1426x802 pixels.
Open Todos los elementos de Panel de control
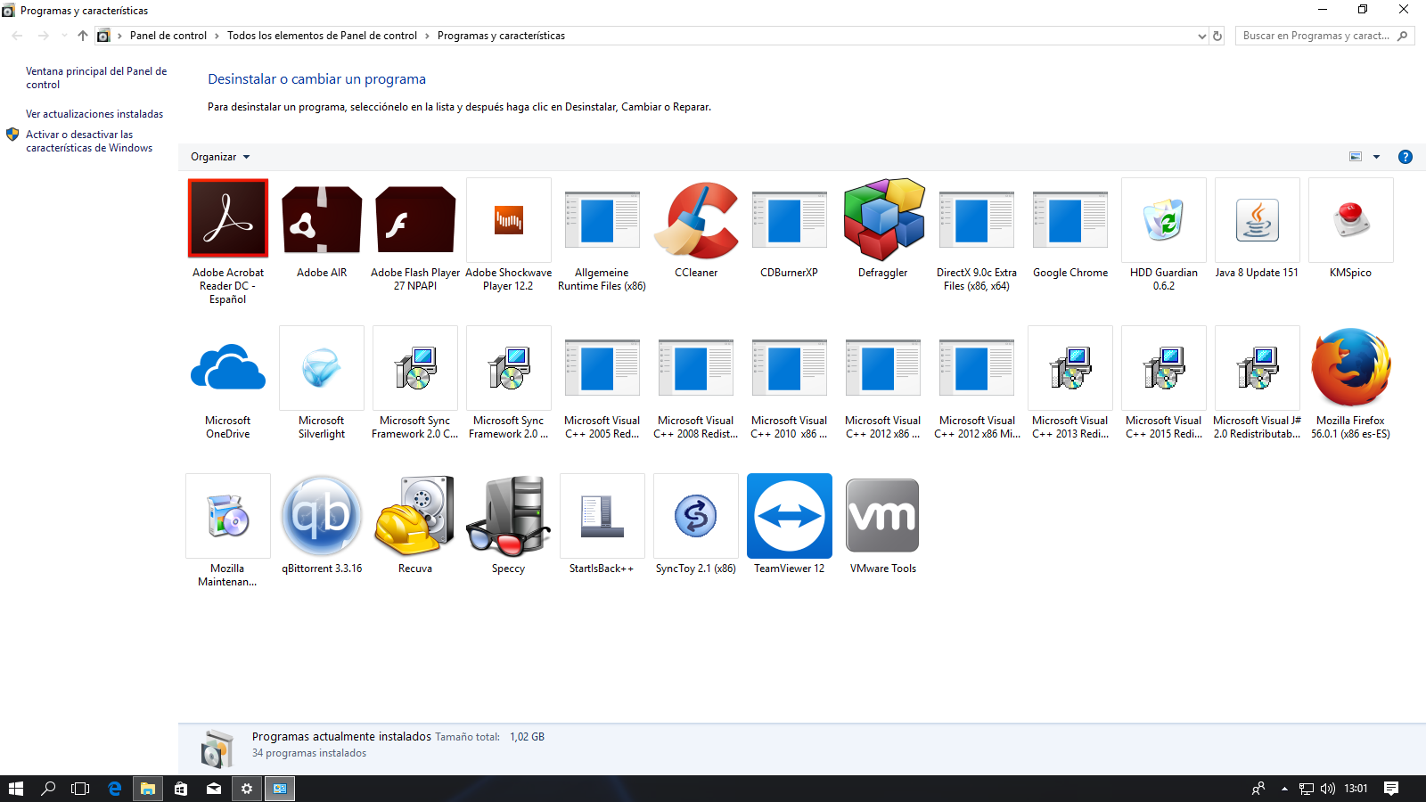pyautogui.click(x=322, y=36)
